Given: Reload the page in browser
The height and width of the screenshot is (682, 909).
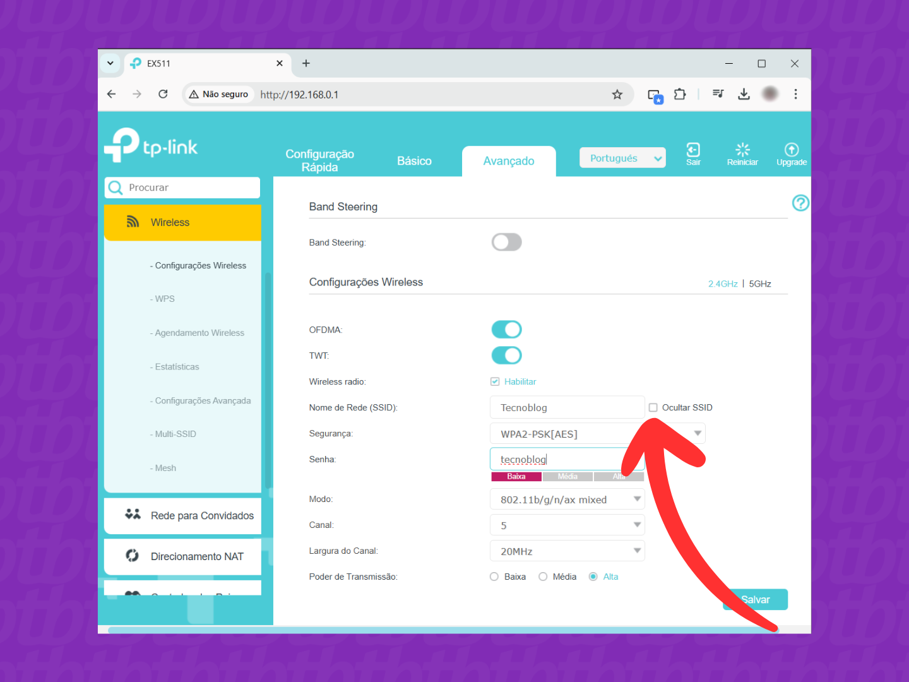Looking at the screenshot, I should (x=163, y=94).
